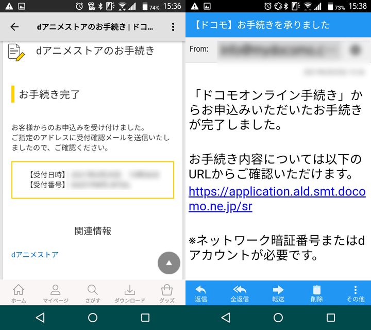The height and width of the screenshot is (330, 371).
Task: Tap the recent apps square under mail screen
Action: (x=330, y=318)
